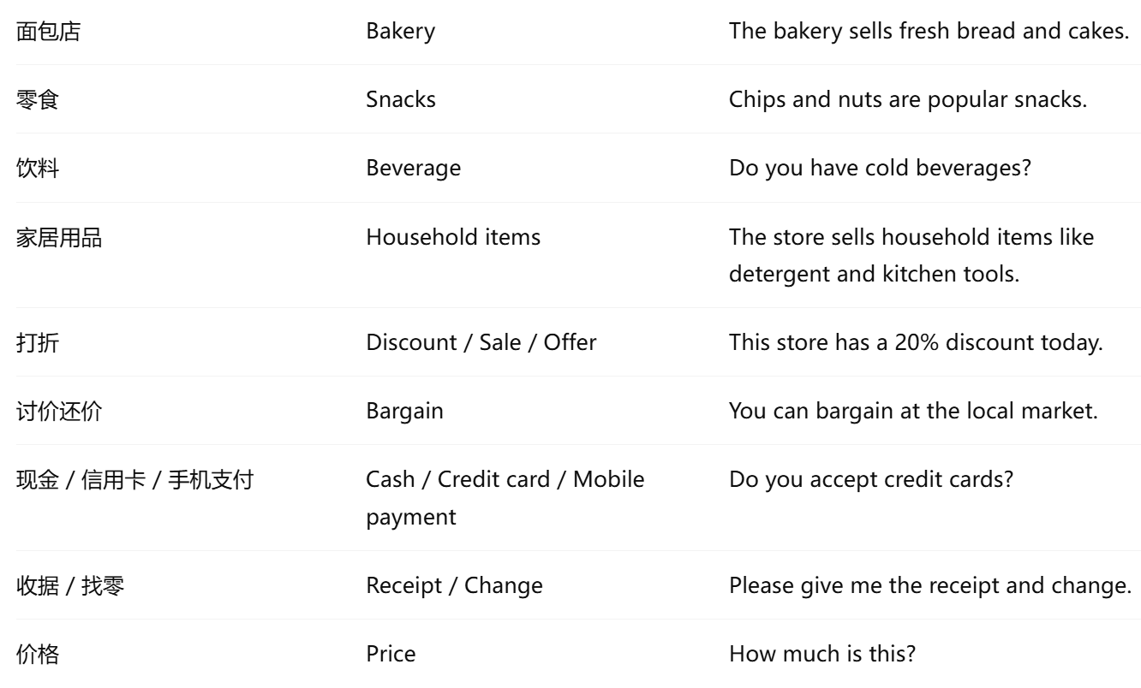
Task: Click the word "Bakery" in the table
Action: point(400,31)
